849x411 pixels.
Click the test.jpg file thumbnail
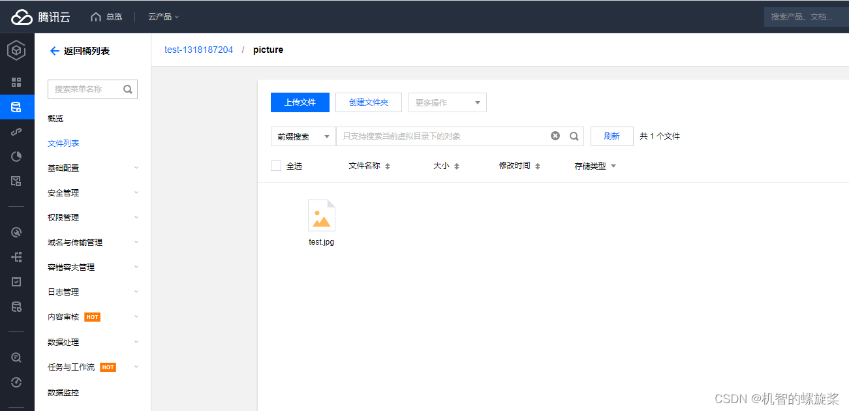[321, 215]
